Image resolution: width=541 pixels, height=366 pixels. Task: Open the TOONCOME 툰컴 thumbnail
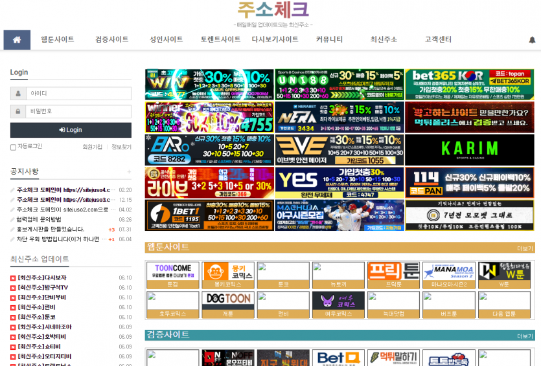172,275
